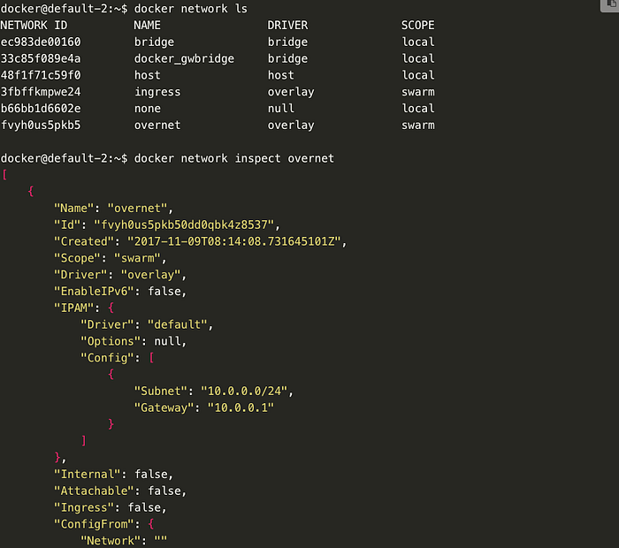Click 'bridge' in the NAME column

coord(154,42)
